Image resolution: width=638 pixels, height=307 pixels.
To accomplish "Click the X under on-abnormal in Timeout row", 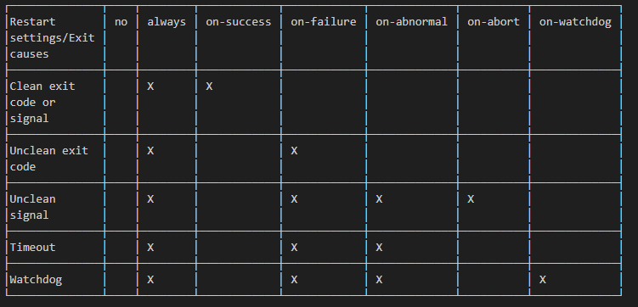I will click(379, 248).
